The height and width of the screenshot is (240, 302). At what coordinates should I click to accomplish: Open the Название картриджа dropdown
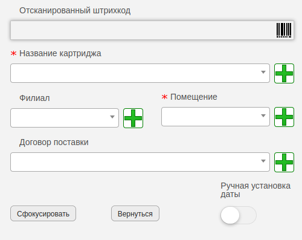[x=140, y=73]
